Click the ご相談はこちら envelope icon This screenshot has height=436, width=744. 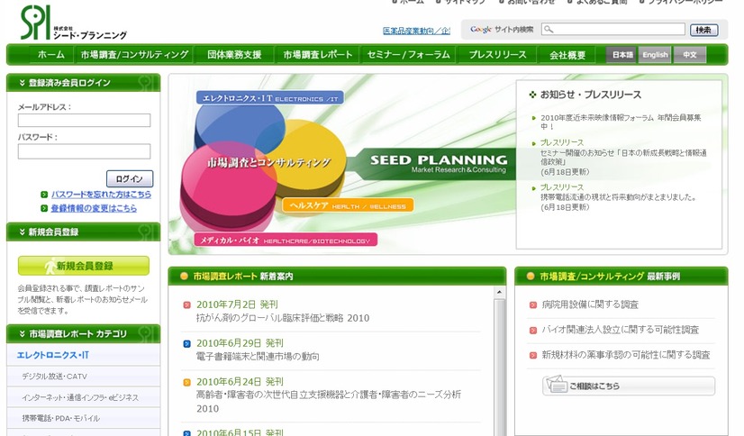coord(556,384)
